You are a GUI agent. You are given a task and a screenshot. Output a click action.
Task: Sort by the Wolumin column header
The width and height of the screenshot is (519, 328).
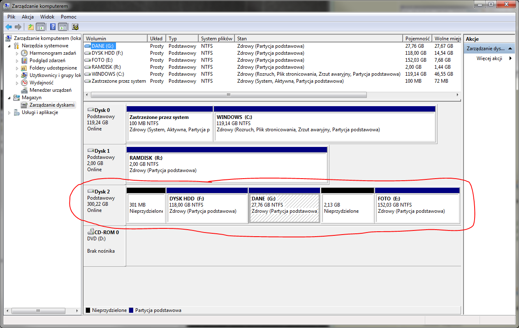click(x=116, y=39)
